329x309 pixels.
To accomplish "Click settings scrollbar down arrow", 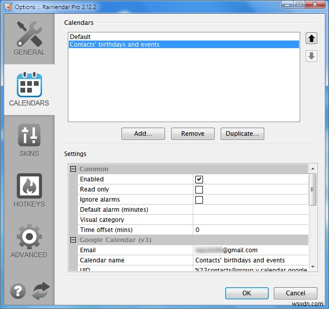I will (x=313, y=267).
